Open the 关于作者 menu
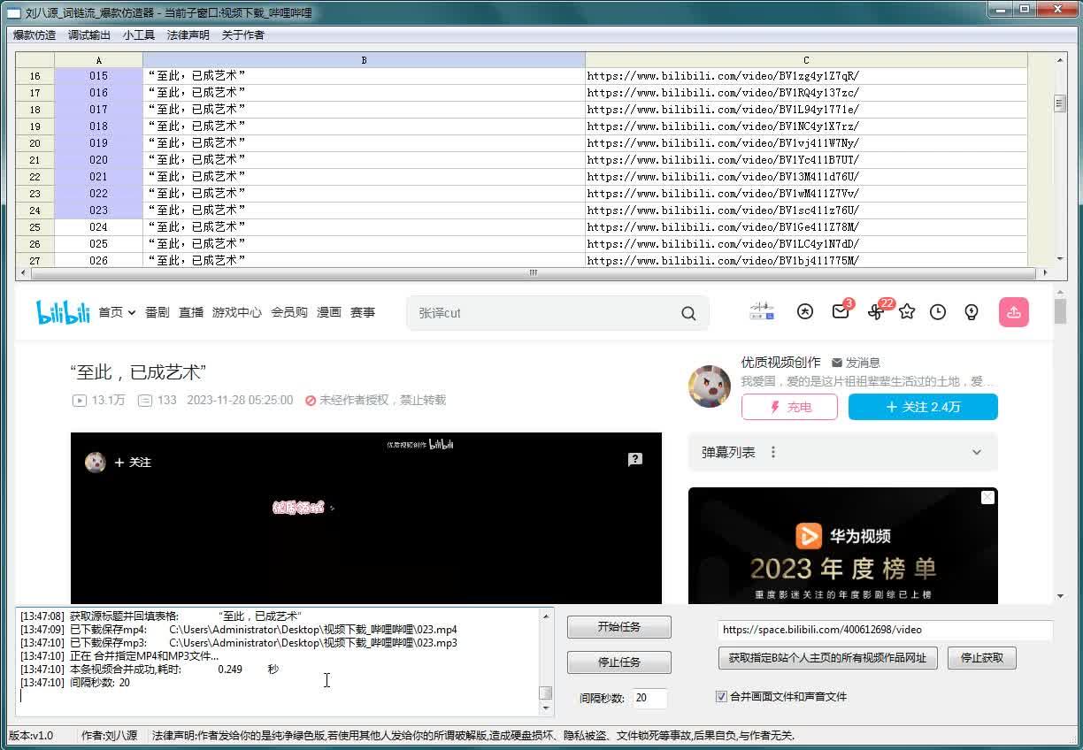1083x750 pixels. pos(243,35)
